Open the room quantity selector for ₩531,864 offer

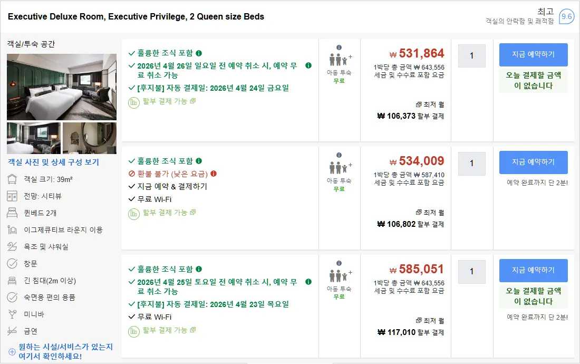tap(471, 56)
